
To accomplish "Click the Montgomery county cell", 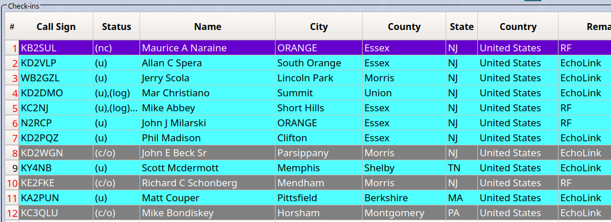I will tap(404, 213).
